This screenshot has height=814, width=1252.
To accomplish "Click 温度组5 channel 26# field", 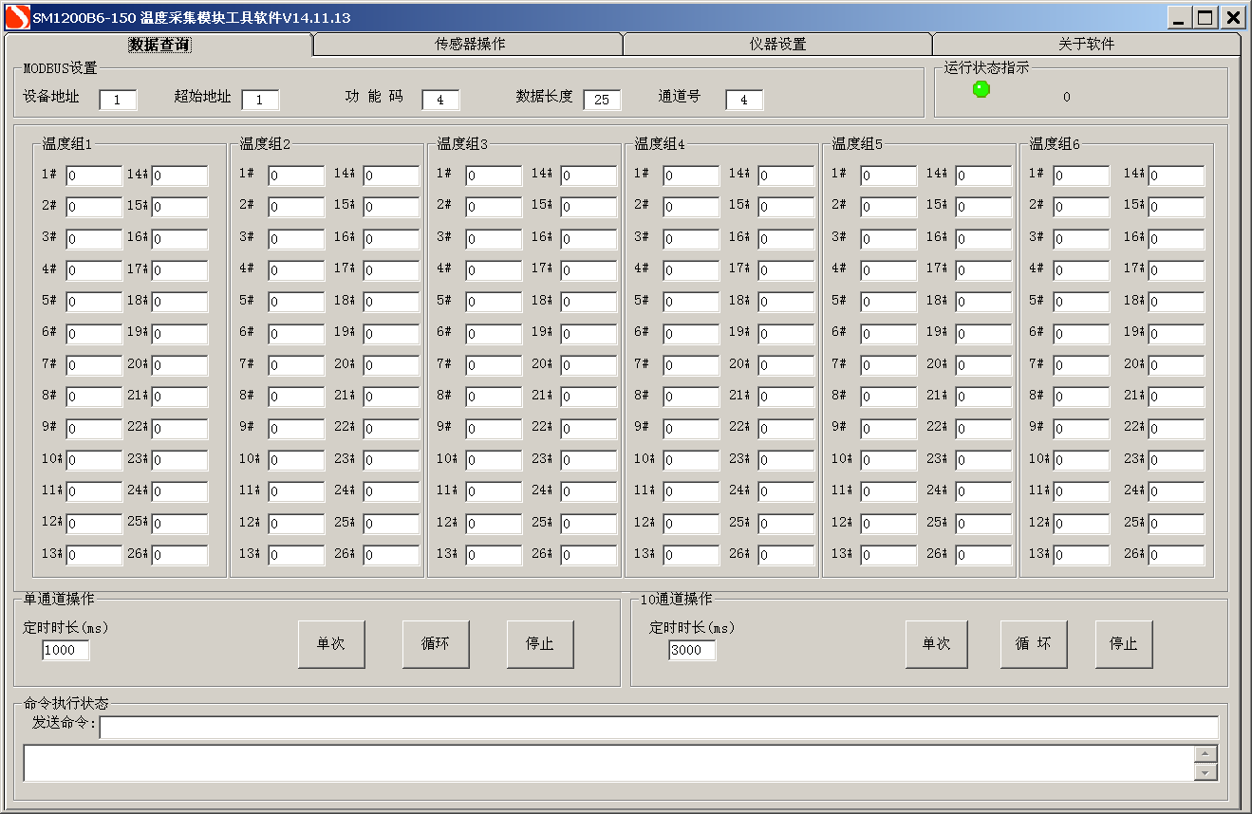I will coord(983,555).
